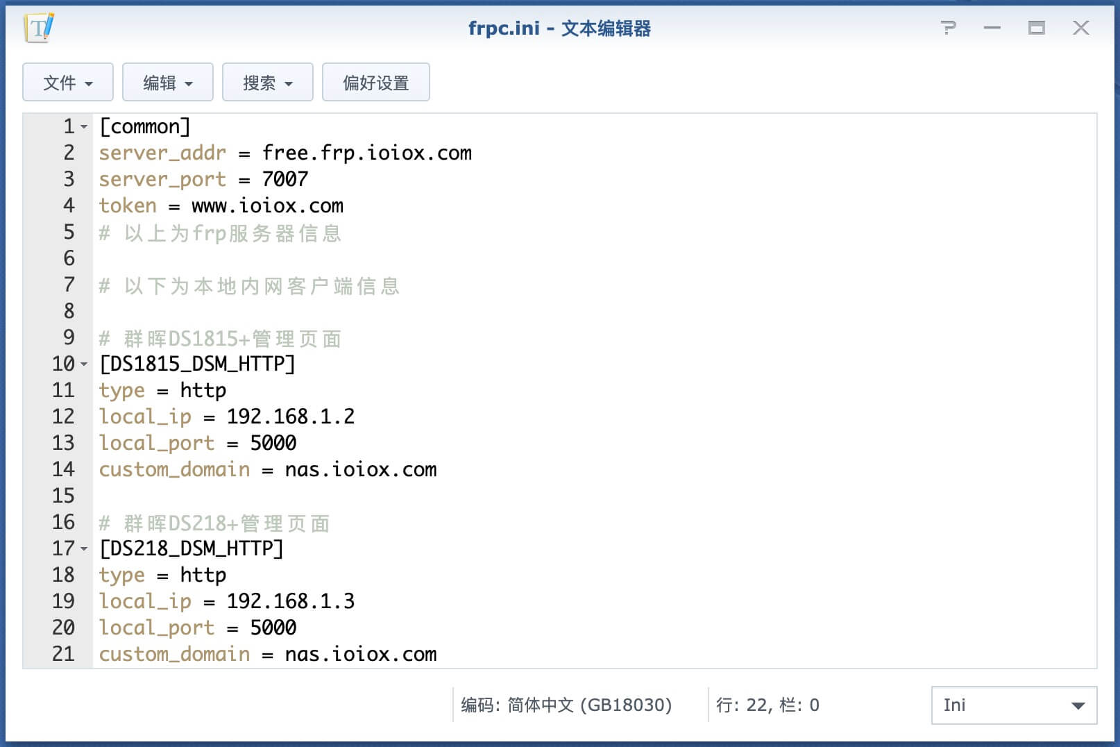The height and width of the screenshot is (747, 1120).
Task: Collapse the [DS1815_DSM_HTTP] section fold arrow
Action: [x=84, y=364]
